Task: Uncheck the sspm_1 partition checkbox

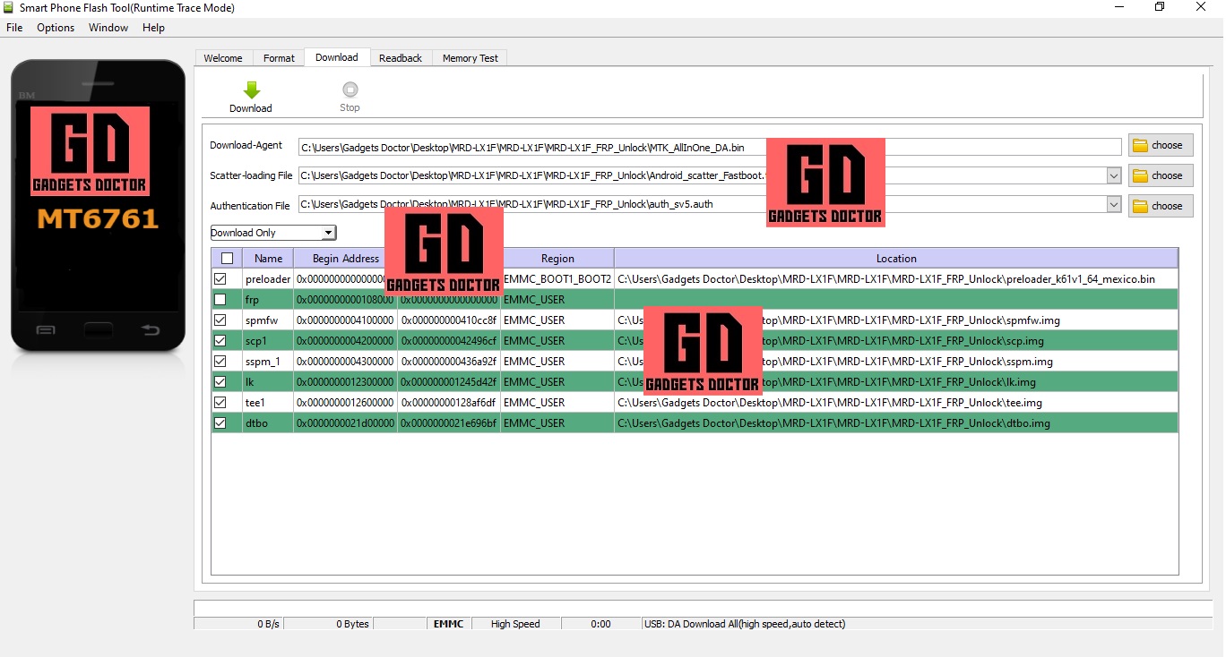Action: (220, 362)
